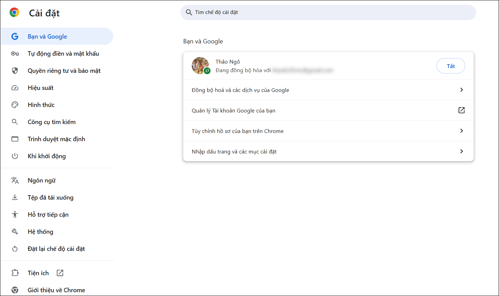The image size is (499, 296).
Task: Open Giới thiệu về Chrome page
Action: (x=57, y=290)
